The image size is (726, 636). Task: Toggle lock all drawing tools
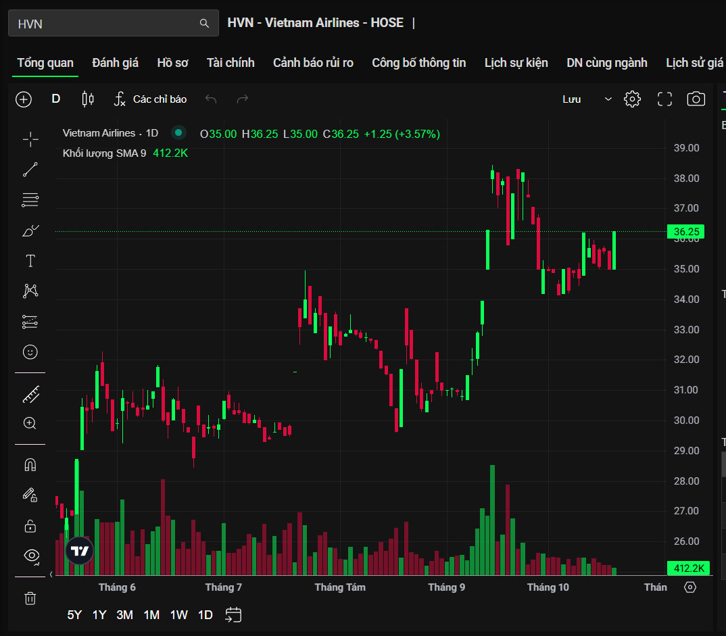30,525
